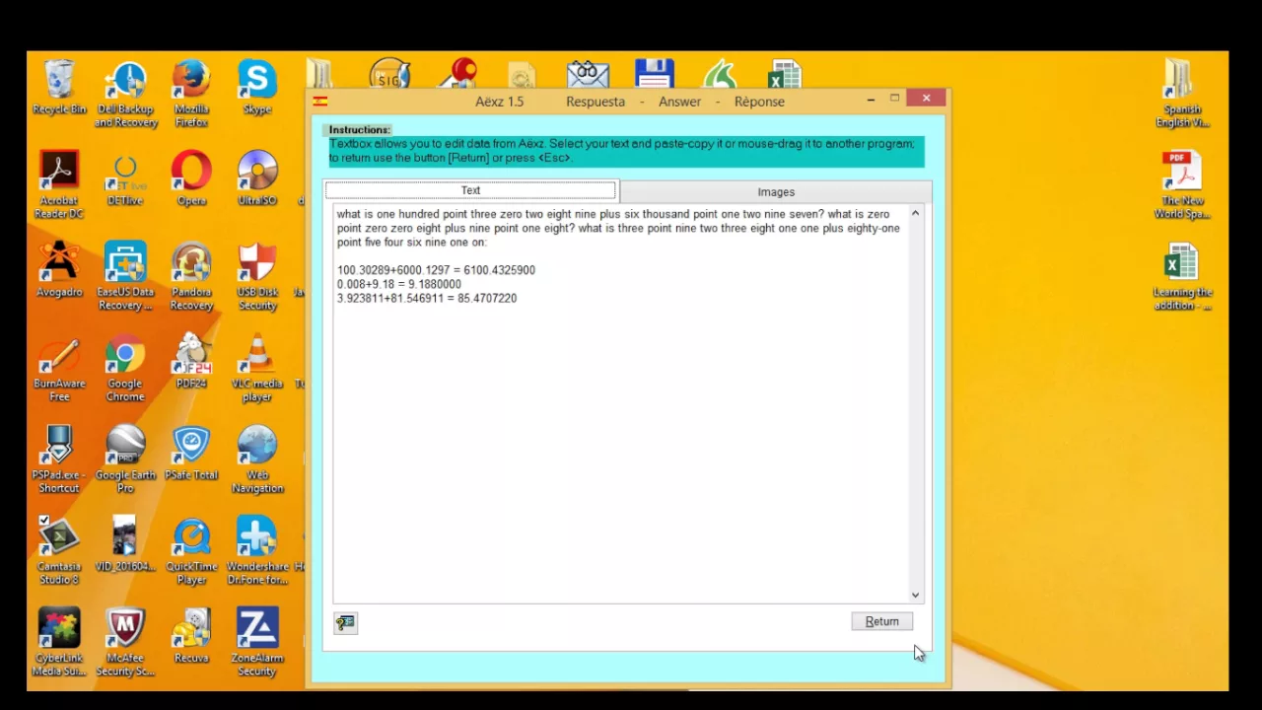Viewport: 1262px width, 710px height.
Task: Select the Dell Backup and Recovery icon
Action: [125, 95]
